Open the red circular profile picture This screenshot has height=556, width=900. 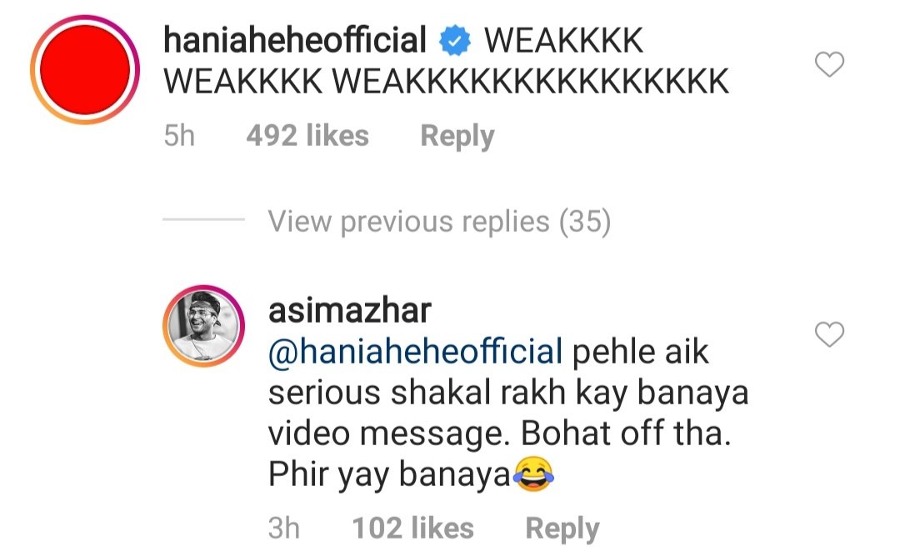(85, 69)
